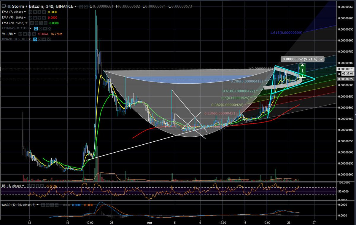Image resolution: width=356 pixels, height=225 pixels.
Task: Open COINBASE:BTCUSD overlay settings gear
Action: click(x=41, y=28)
